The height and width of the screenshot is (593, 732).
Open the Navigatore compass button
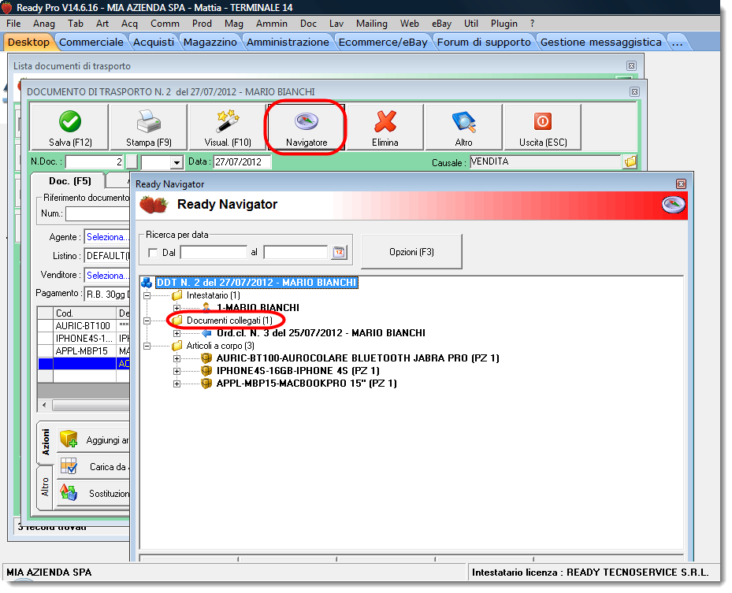(307, 127)
